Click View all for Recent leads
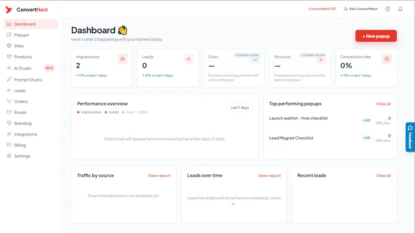This screenshot has height=233, width=415. [x=383, y=175]
